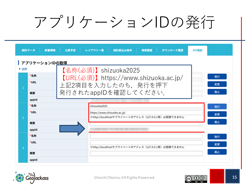This screenshot has width=248, height=186.
Task: Click the Creative Commons BY-SA license badge
Action: coord(196,179)
